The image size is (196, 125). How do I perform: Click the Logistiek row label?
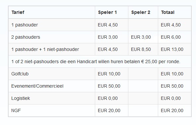pyautogui.click(x=21, y=98)
